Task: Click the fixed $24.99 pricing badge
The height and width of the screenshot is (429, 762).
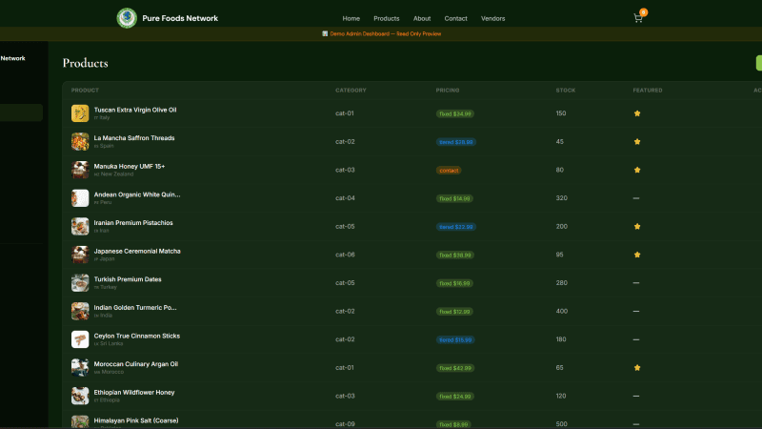Action: click(455, 397)
